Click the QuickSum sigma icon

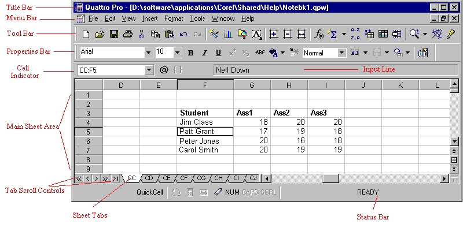click(332, 35)
